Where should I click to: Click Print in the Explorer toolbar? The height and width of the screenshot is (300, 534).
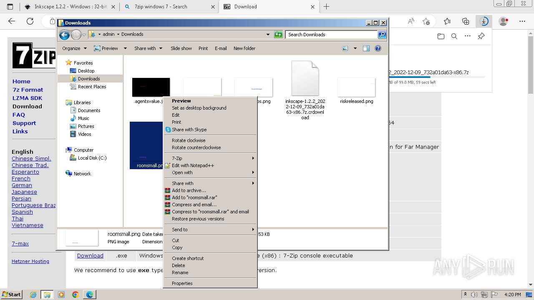pos(203,48)
